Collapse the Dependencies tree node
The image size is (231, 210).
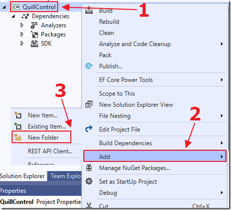tap(13, 16)
